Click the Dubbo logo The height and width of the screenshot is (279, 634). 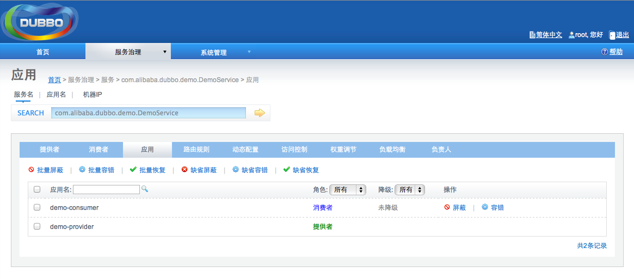tap(40, 22)
